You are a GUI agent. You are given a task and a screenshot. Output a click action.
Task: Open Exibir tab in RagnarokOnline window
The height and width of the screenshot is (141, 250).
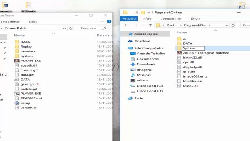(x=195, y=18)
